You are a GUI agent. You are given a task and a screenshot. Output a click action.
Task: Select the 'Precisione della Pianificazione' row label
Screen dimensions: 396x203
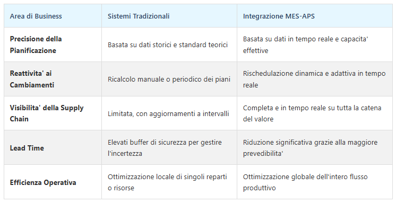36,45
